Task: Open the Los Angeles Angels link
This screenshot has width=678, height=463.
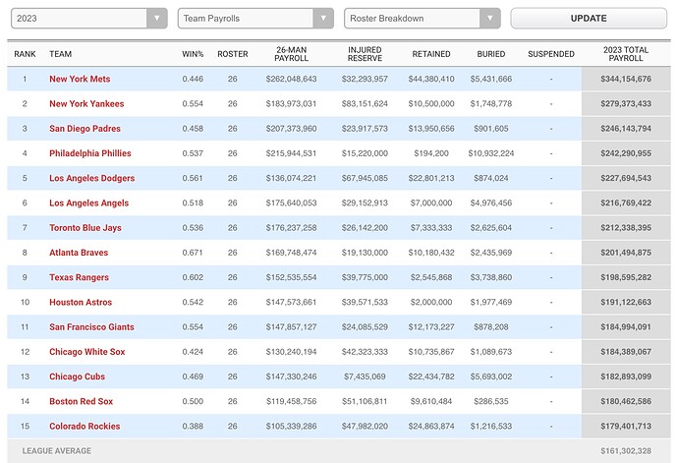Action: pos(89,203)
